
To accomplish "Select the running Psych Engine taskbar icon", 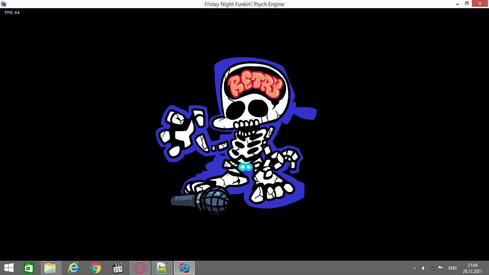I will (x=184, y=268).
